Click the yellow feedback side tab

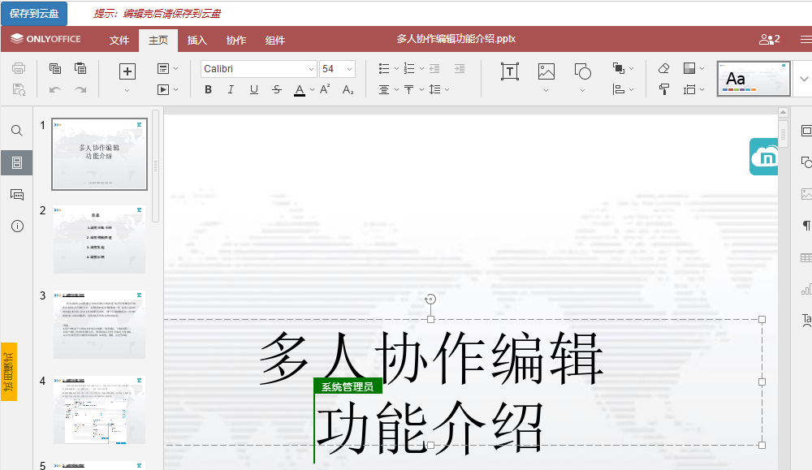coord(9,372)
